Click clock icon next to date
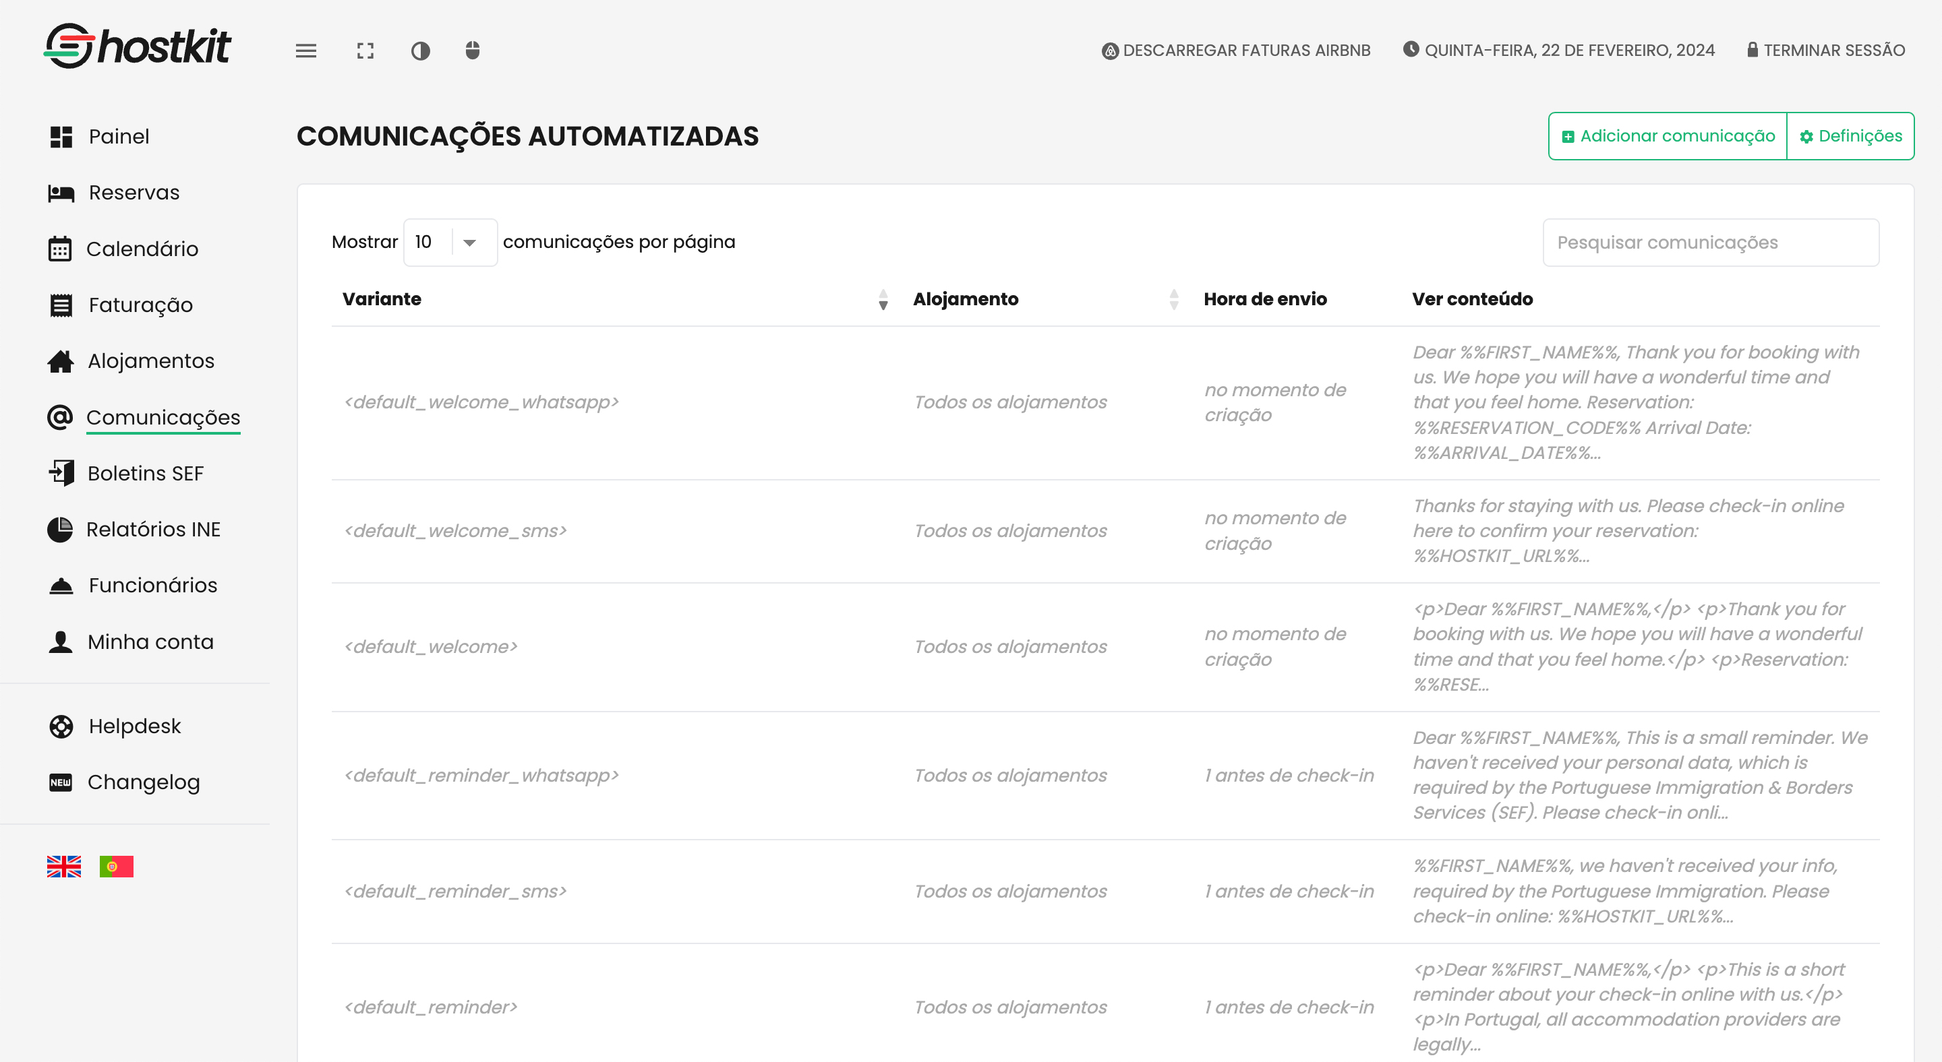 click(1411, 50)
